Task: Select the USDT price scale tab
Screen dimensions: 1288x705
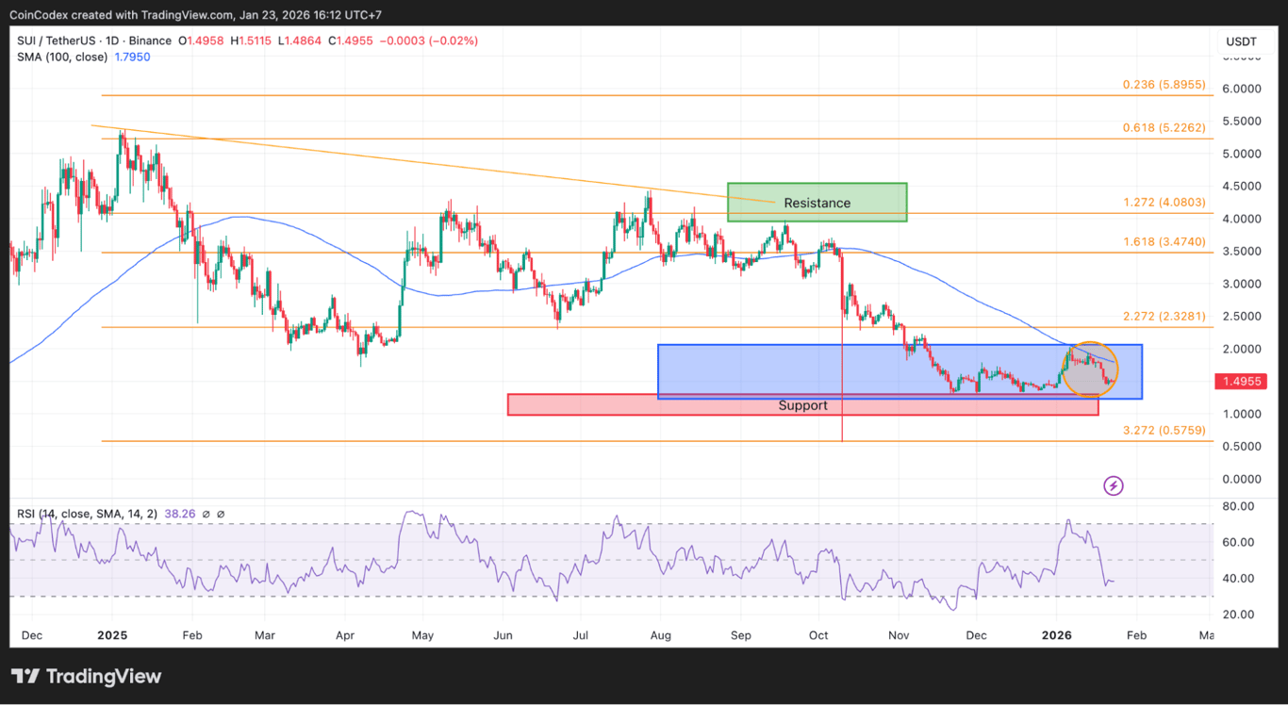Action: [1242, 41]
